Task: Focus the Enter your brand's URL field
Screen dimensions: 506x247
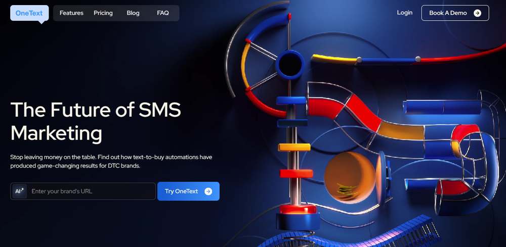Action: (x=83, y=191)
